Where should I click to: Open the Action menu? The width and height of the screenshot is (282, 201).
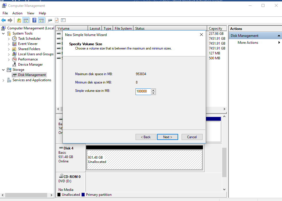tap(17, 13)
